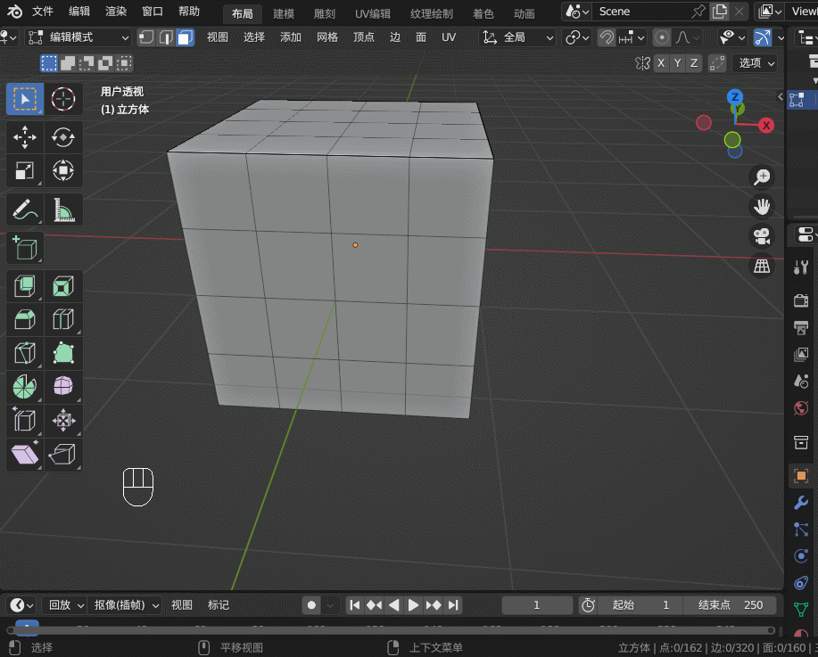Open the 选项 options dropdown
Screen dimensions: 818x657
[756, 63]
